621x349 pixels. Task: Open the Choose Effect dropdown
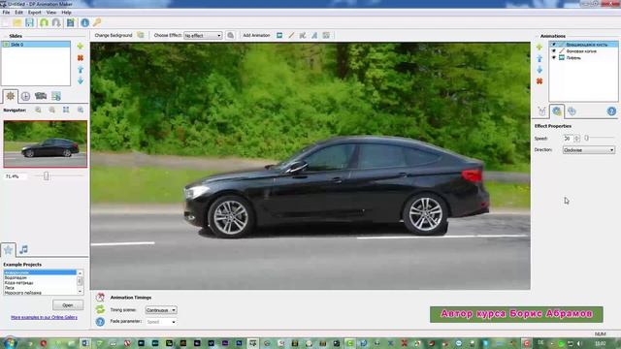coord(203,36)
